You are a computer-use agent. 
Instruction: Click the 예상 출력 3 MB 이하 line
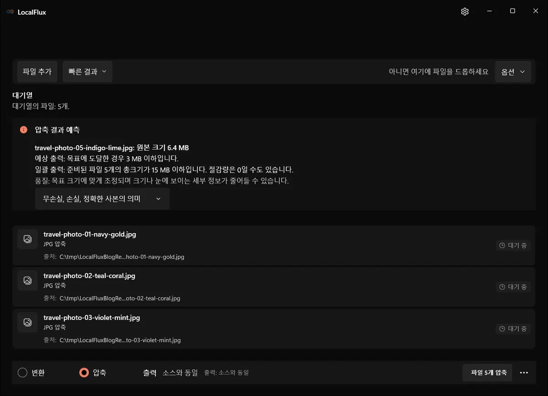click(106, 159)
